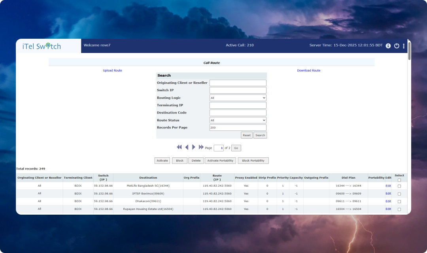Open the three-dot vertical menu
427x253 pixels.
[404, 46]
